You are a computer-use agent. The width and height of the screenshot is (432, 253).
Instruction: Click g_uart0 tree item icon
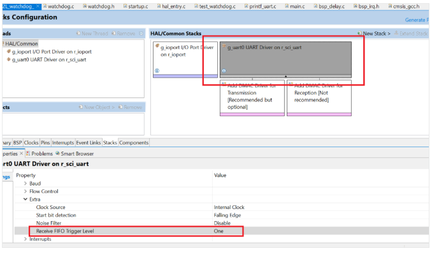click(x=8, y=59)
